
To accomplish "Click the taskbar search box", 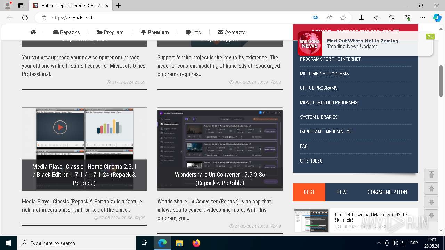I will click(76, 243).
